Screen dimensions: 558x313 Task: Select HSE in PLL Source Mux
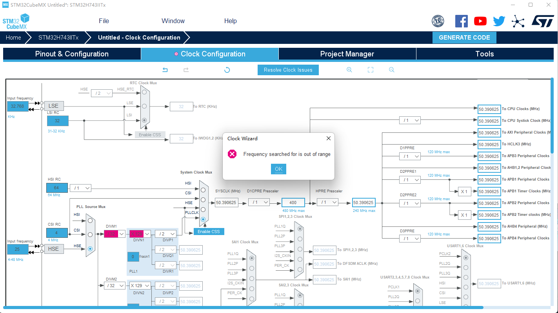coord(90,249)
